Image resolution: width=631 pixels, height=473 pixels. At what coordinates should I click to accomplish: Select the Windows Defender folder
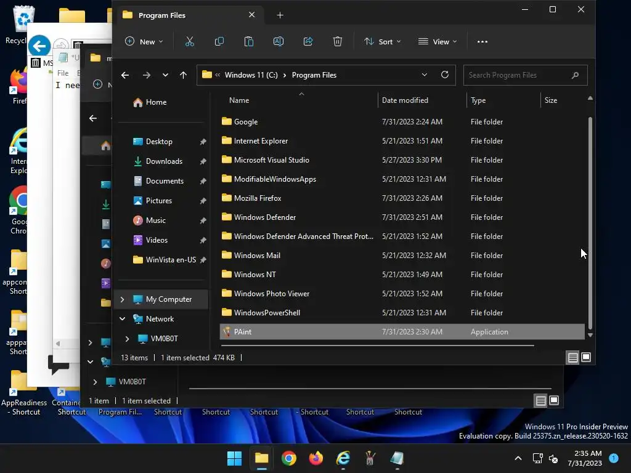point(402,217)
